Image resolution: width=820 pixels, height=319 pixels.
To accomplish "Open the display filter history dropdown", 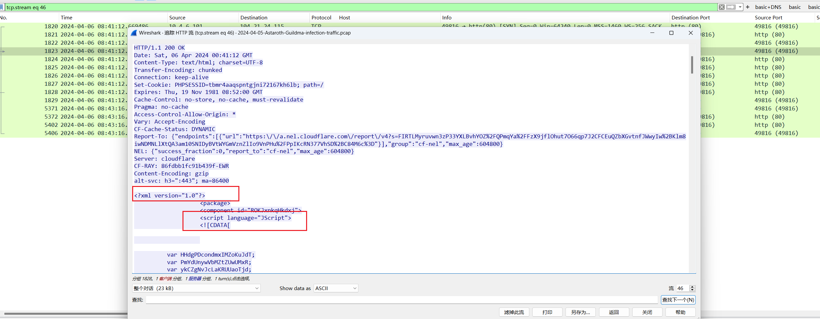I will coord(740,7).
